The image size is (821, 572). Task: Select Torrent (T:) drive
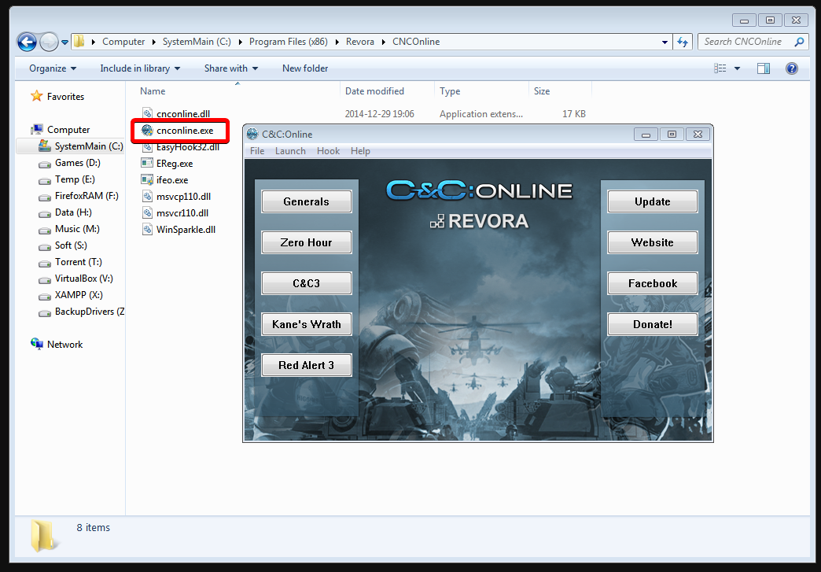[70, 262]
